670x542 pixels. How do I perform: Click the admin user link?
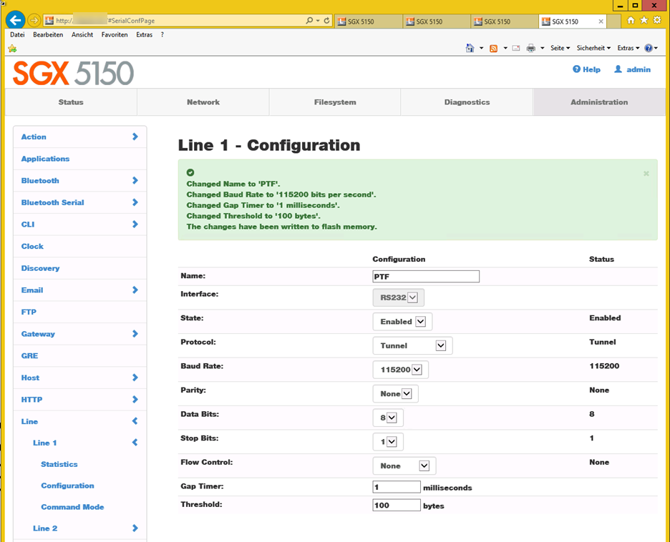pyautogui.click(x=632, y=69)
